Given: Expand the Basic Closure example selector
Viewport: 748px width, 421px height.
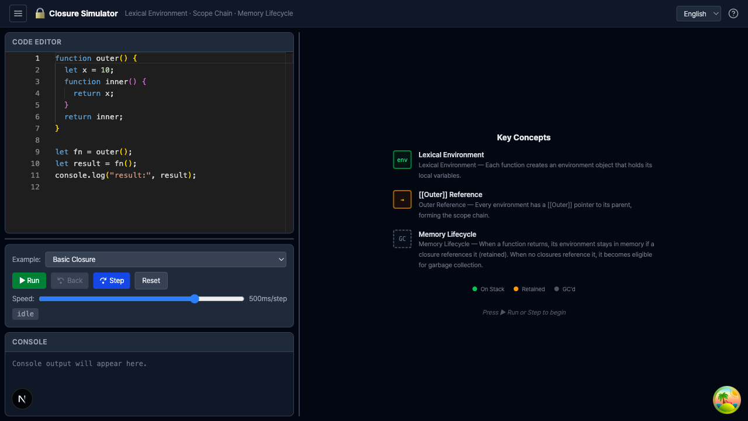Looking at the screenshot, I should coord(165,259).
